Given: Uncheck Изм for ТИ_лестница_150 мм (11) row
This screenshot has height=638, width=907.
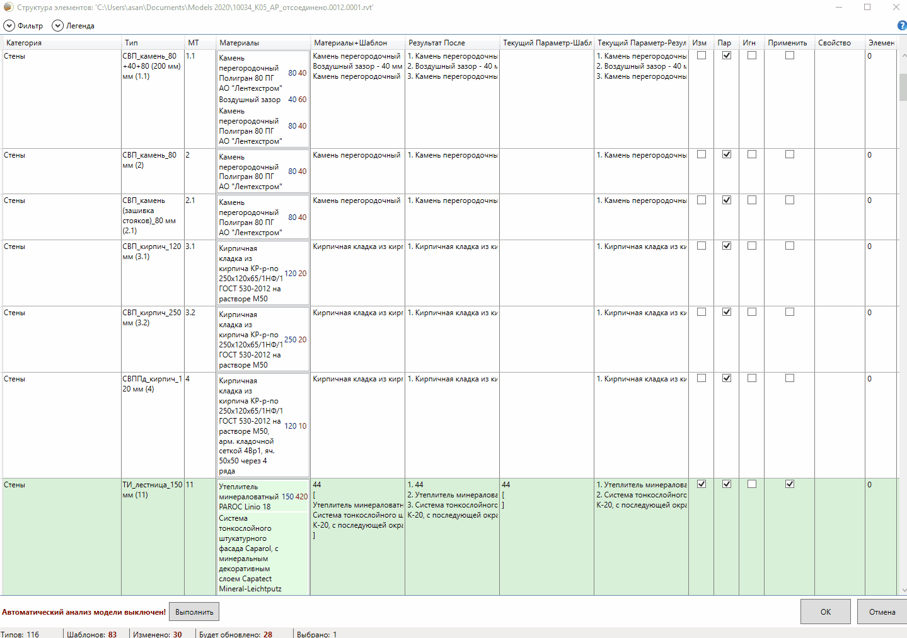Looking at the screenshot, I should pyautogui.click(x=702, y=484).
